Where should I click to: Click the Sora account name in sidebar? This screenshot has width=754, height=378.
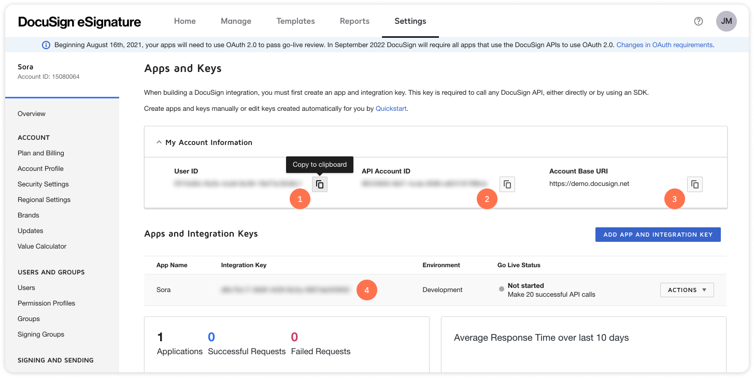tap(25, 67)
